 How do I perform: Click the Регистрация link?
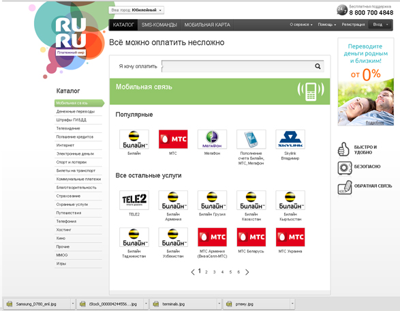pos(353,25)
